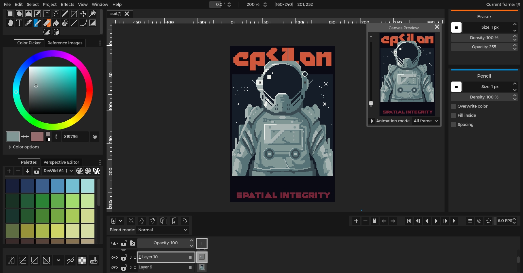Open layer effects with FX button
This screenshot has width=523, height=273.
click(x=185, y=221)
